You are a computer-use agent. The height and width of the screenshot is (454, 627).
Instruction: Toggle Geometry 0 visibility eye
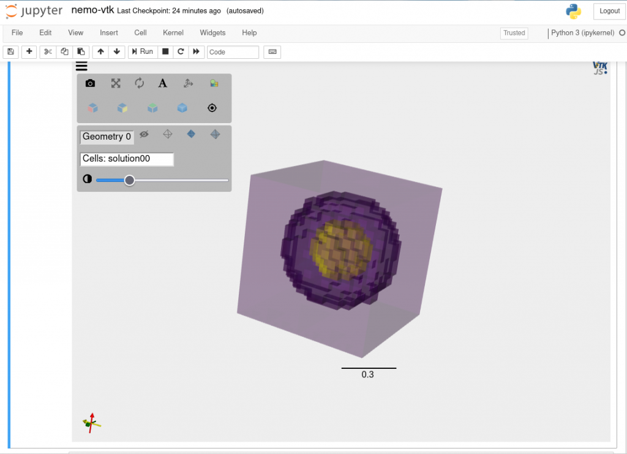pyautogui.click(x=144, y=134)
